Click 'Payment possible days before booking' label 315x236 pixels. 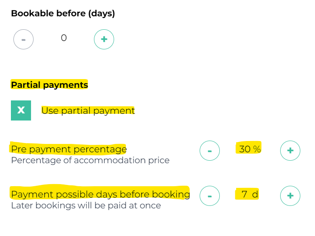[100, 194]
